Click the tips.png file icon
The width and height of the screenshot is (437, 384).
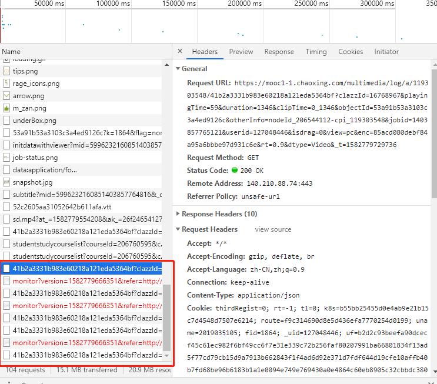(7, 71)
